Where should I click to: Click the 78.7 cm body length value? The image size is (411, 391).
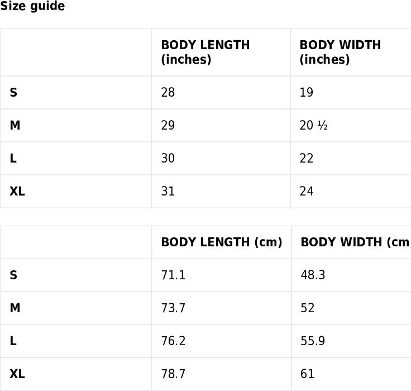[x=173, y=374]
